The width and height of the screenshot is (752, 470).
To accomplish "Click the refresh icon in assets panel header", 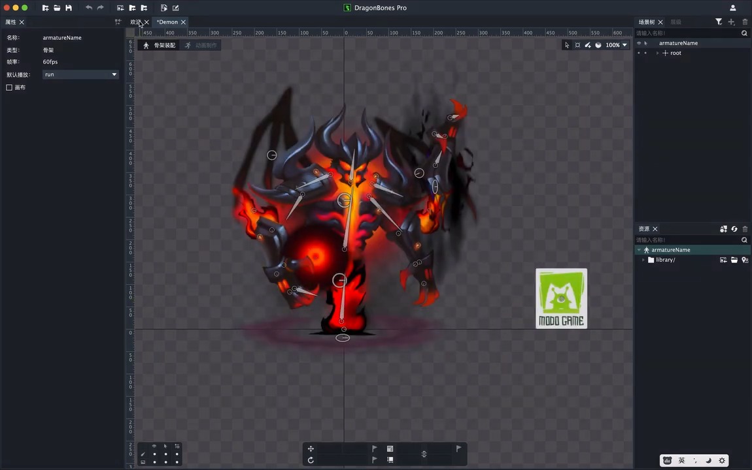I will click(734, 228).
